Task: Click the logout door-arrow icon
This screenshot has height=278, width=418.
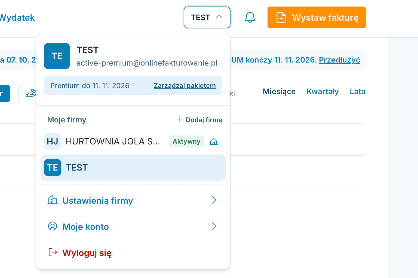Action: click(x=53, y=252)
